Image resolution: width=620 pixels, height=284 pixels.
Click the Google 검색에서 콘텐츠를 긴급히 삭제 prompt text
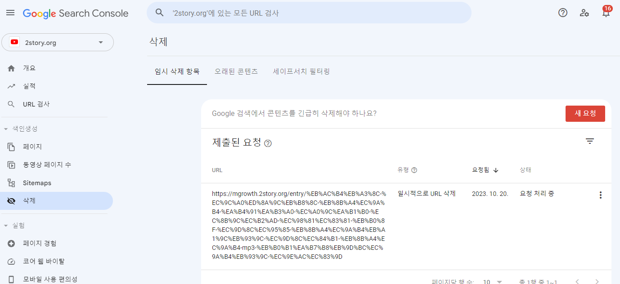294,113
